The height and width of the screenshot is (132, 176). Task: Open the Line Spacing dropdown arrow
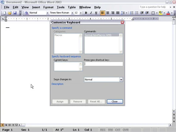(127, 13)
